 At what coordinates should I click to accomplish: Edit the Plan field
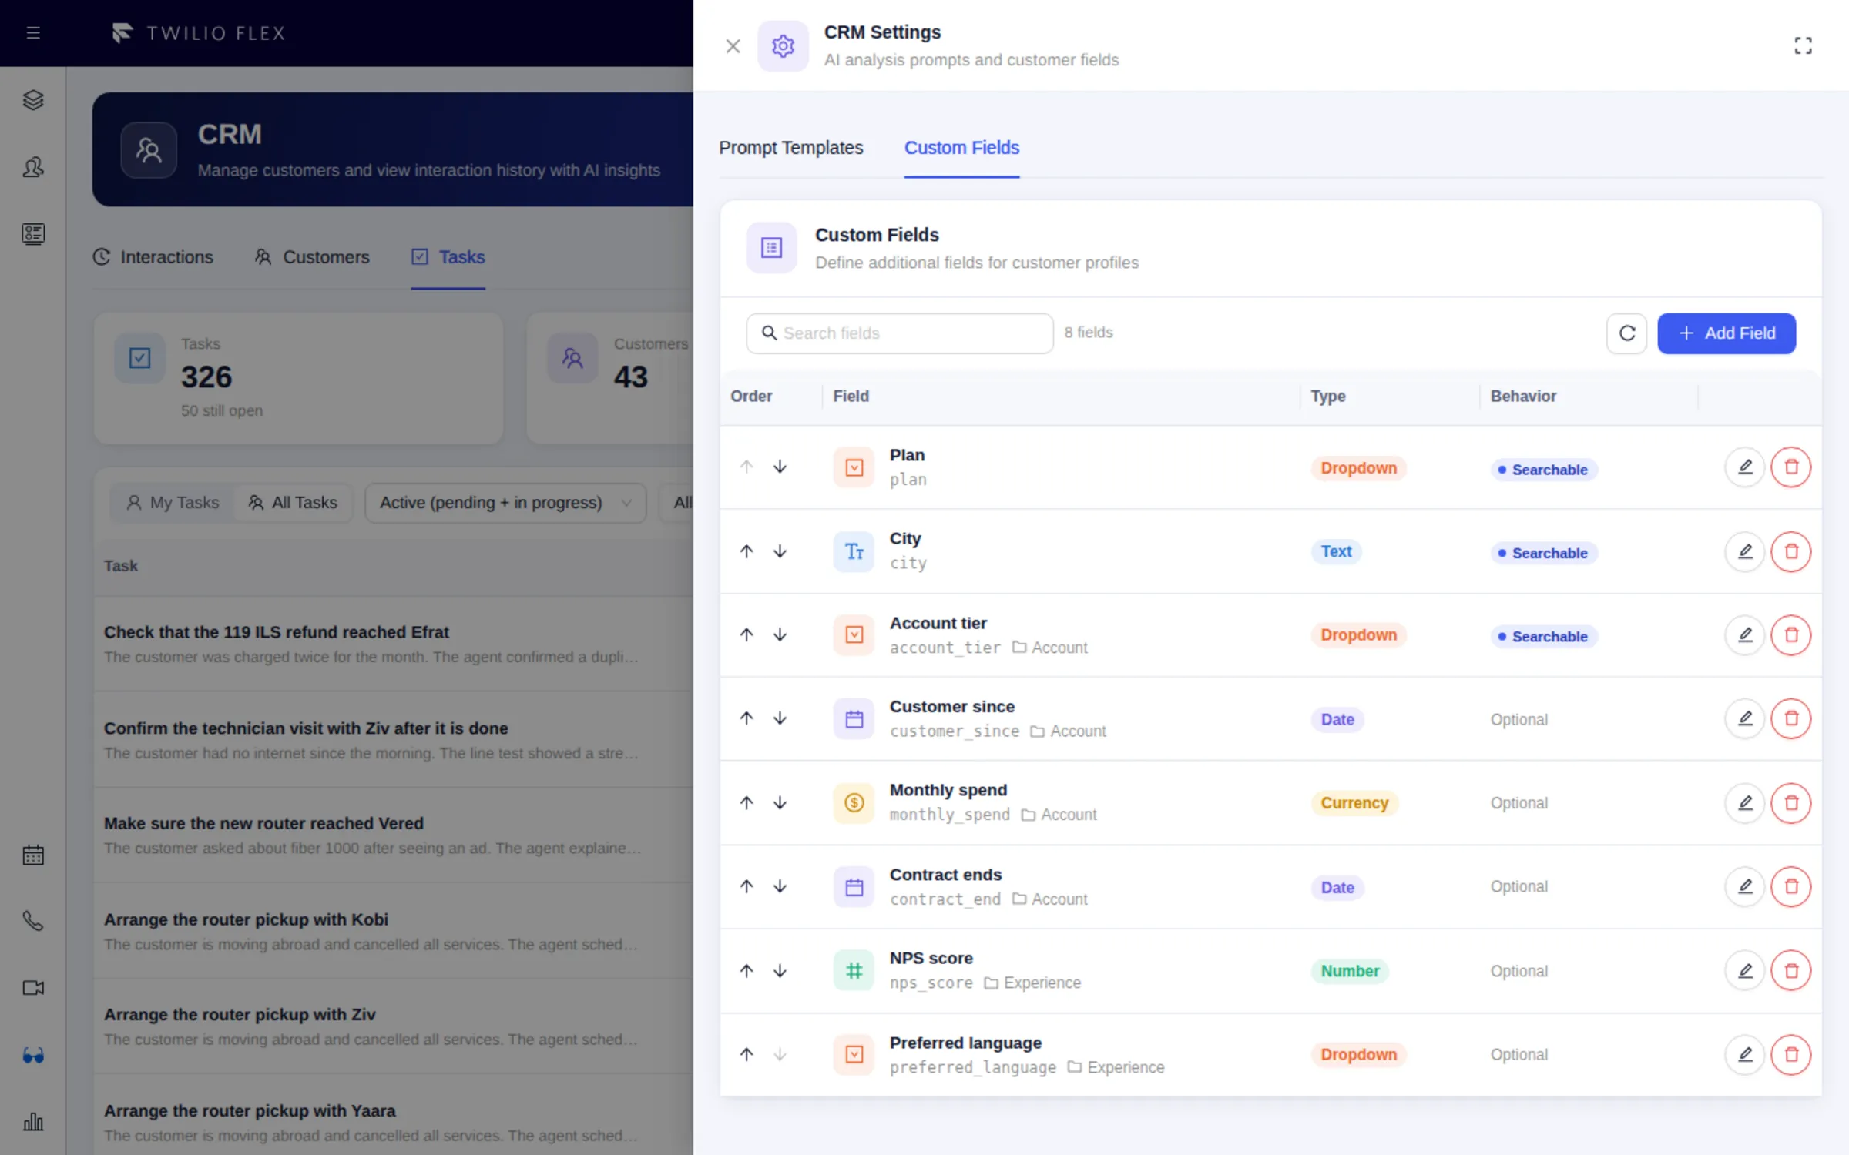pos(1745,467)
